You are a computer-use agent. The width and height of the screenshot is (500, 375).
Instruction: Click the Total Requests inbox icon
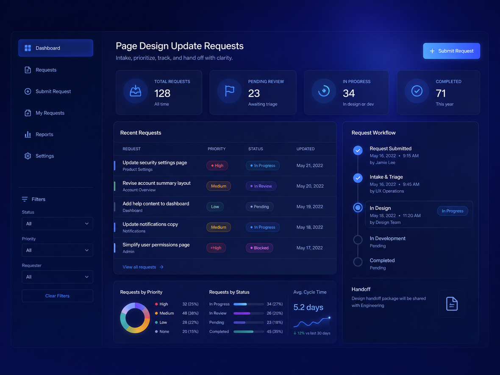coord(136,91)
